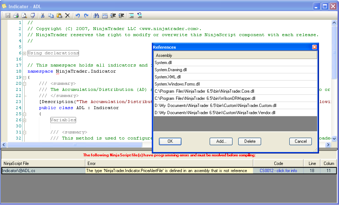The width and height of the screenshot is (339, 205).
Task: Click the Assembly column header
Action: pyautogui.click(x=235, y=55)
